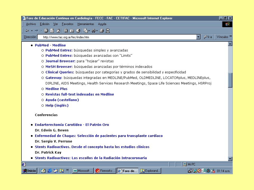The image size is (254, 190).
Task: Expand the Vínculos links chevron
Action: [231, 36]
